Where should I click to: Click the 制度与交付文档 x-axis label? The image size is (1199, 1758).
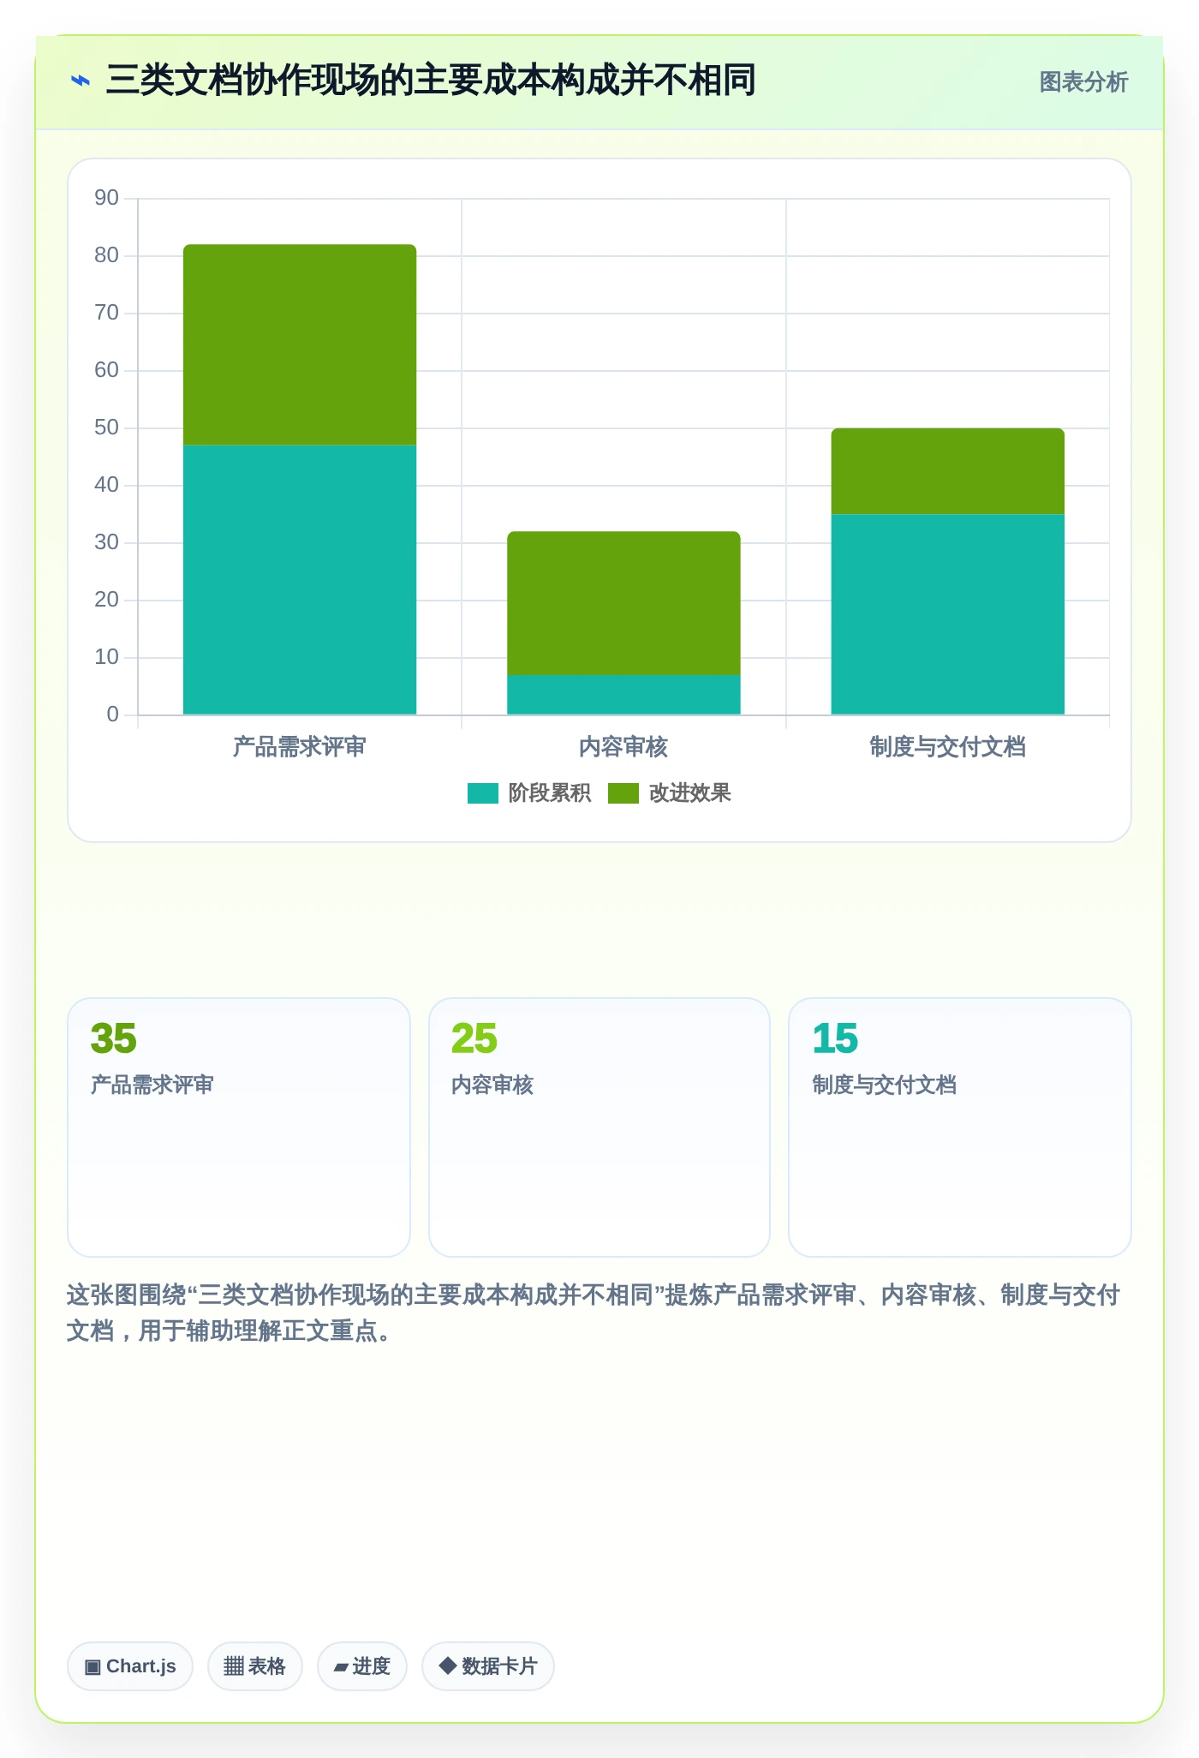(x=948, y=747)
